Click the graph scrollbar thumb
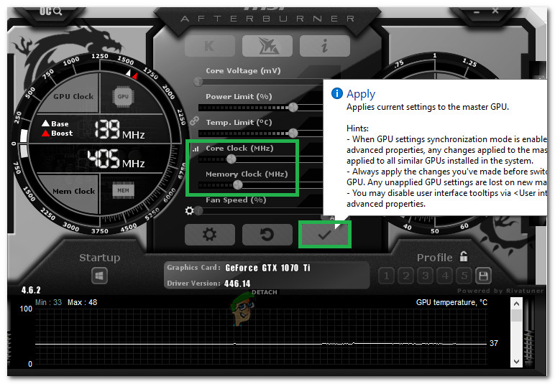 click(516, 316)
